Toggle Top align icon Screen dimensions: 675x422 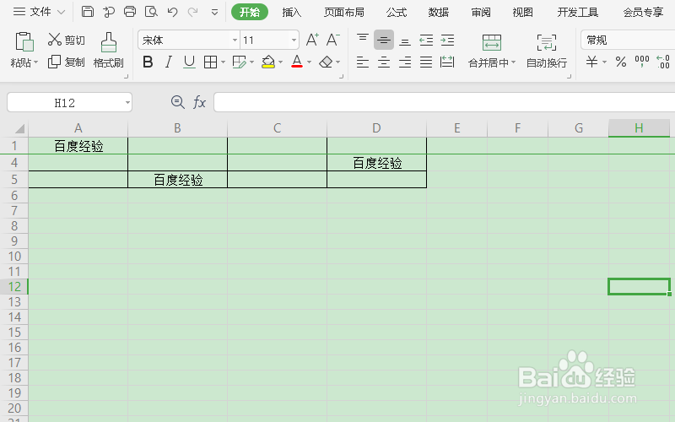[x=363, y=40]
